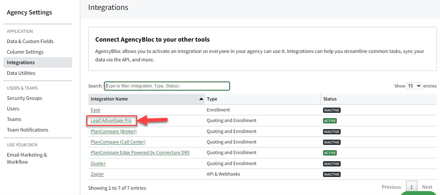Go to Security Groups

click(x=24, y=98)
